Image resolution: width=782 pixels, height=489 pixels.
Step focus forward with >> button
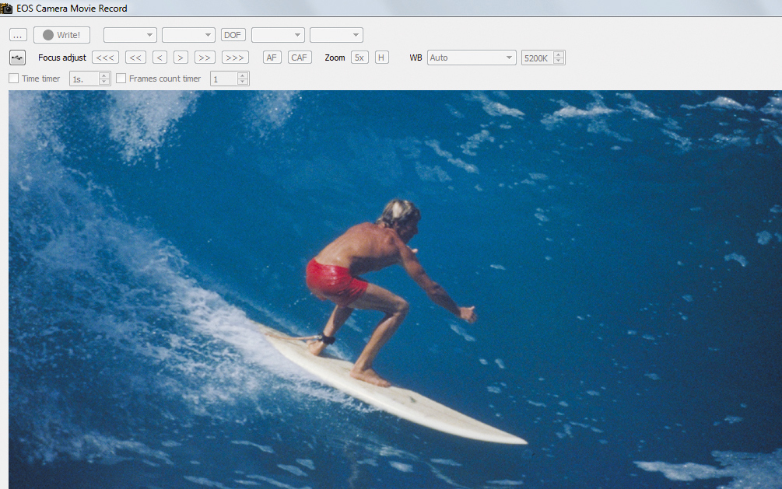point(205,58)
